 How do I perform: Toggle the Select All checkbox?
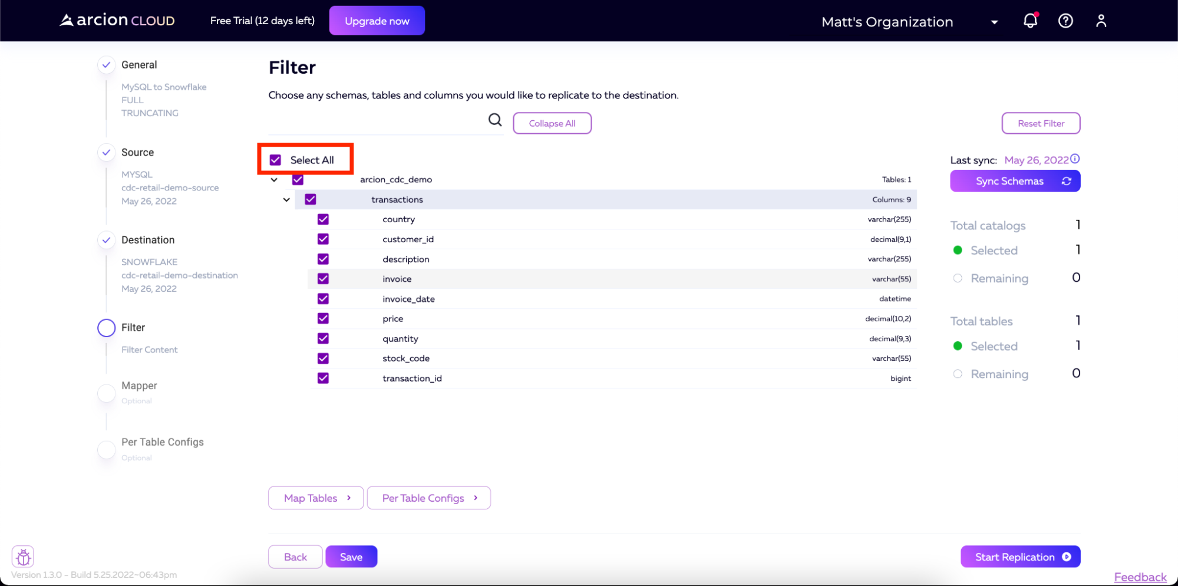point(275,160)
